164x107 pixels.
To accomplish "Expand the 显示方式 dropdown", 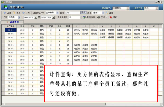I will tap(157, 8).
